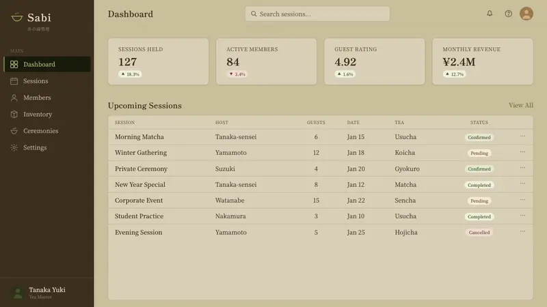Select the Monthly Revenue card
This screenshot has width=547, height=307.
coord(483,61)
